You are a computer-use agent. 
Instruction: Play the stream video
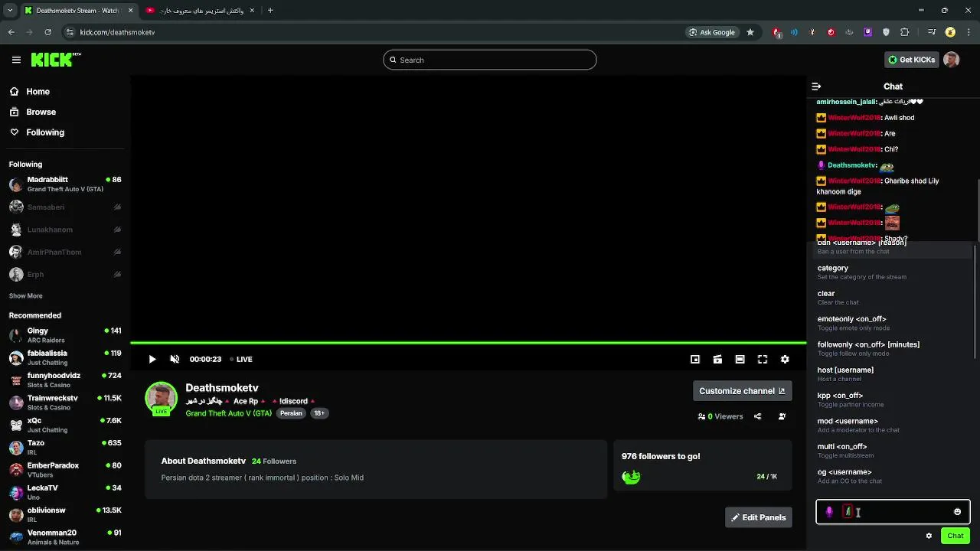pos(152,359)
